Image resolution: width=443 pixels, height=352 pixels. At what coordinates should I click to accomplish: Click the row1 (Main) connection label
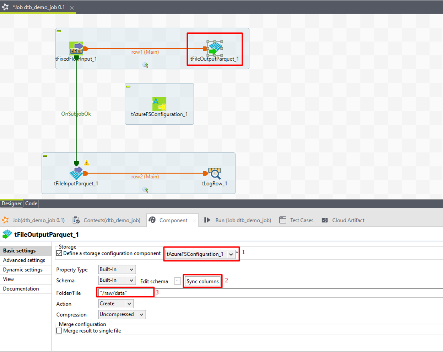coord(145,52)
